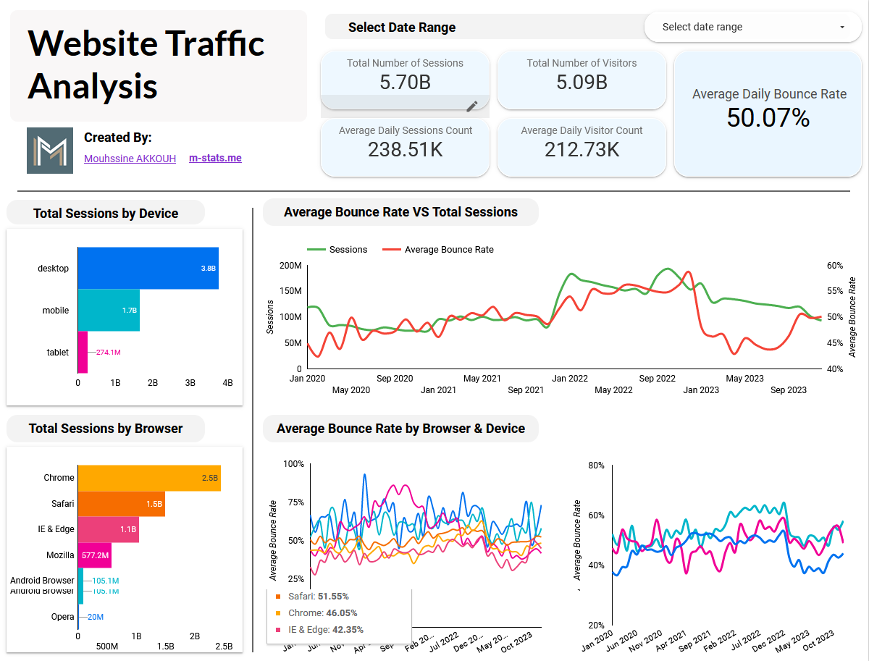The width and height of the screenshot is (869, 661).
Task: Click the pink tablet sessions bar
Action: tap(83, 352)
